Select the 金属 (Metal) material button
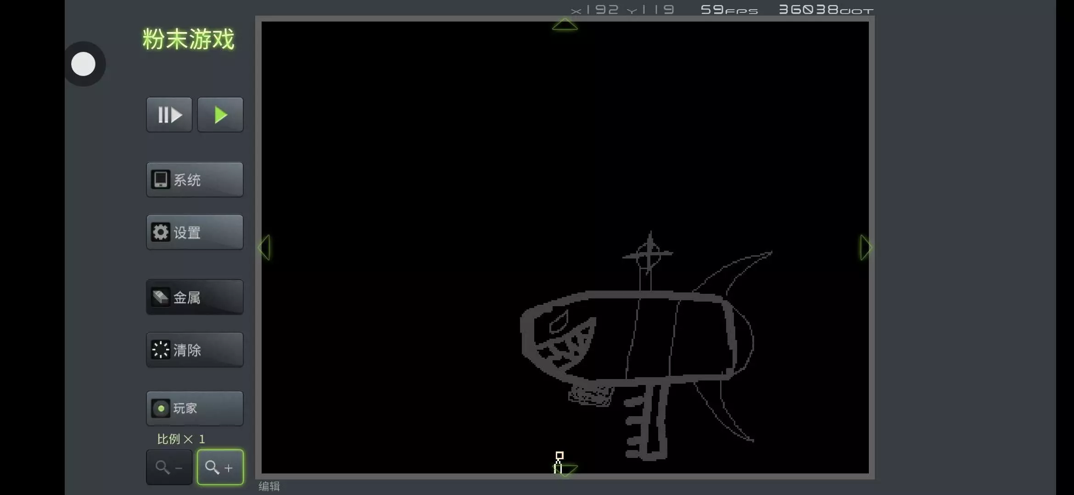Viewport: 1074px width, 495px height. click(195, 297)
